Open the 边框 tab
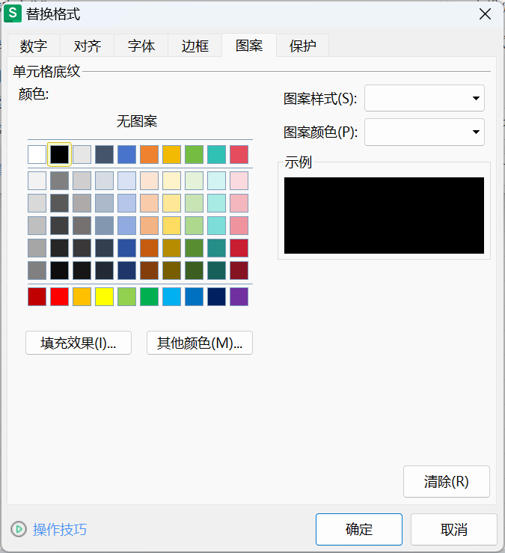The height and width of the screenshot is (553, 505). click(195, 46)
